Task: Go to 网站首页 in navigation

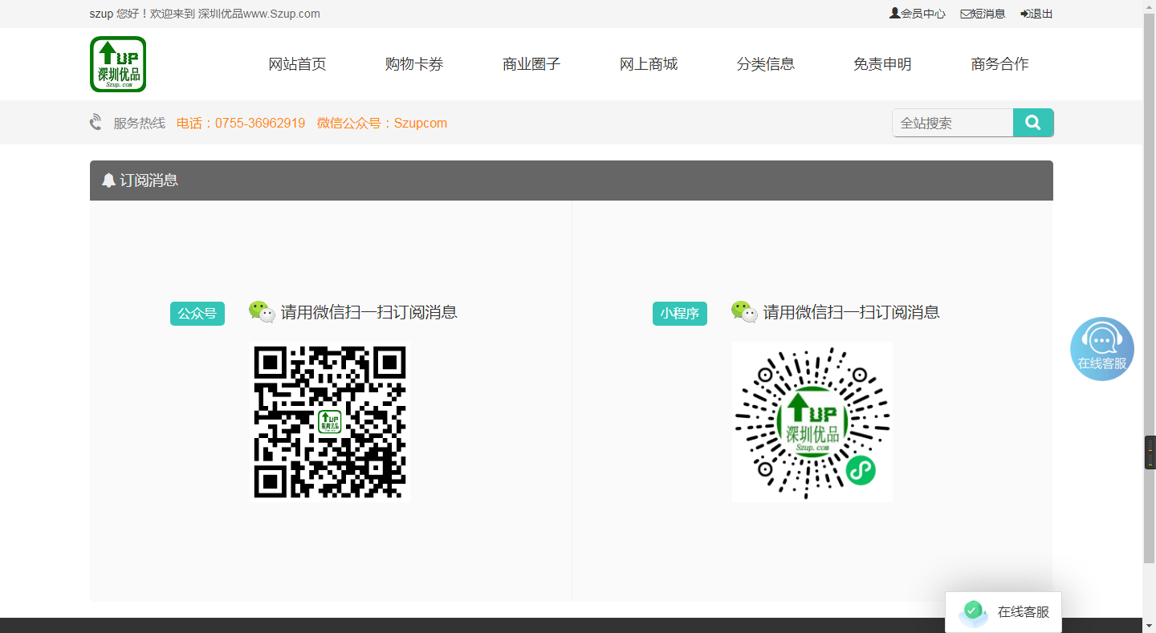Action: 297,64
